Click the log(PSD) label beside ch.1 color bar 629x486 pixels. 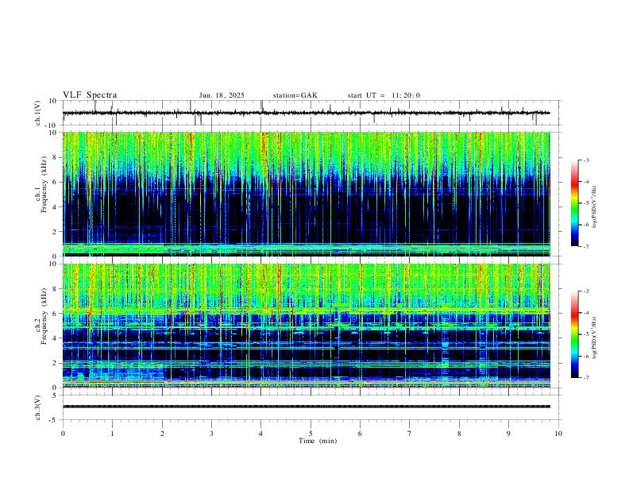(x=594, y=207)
